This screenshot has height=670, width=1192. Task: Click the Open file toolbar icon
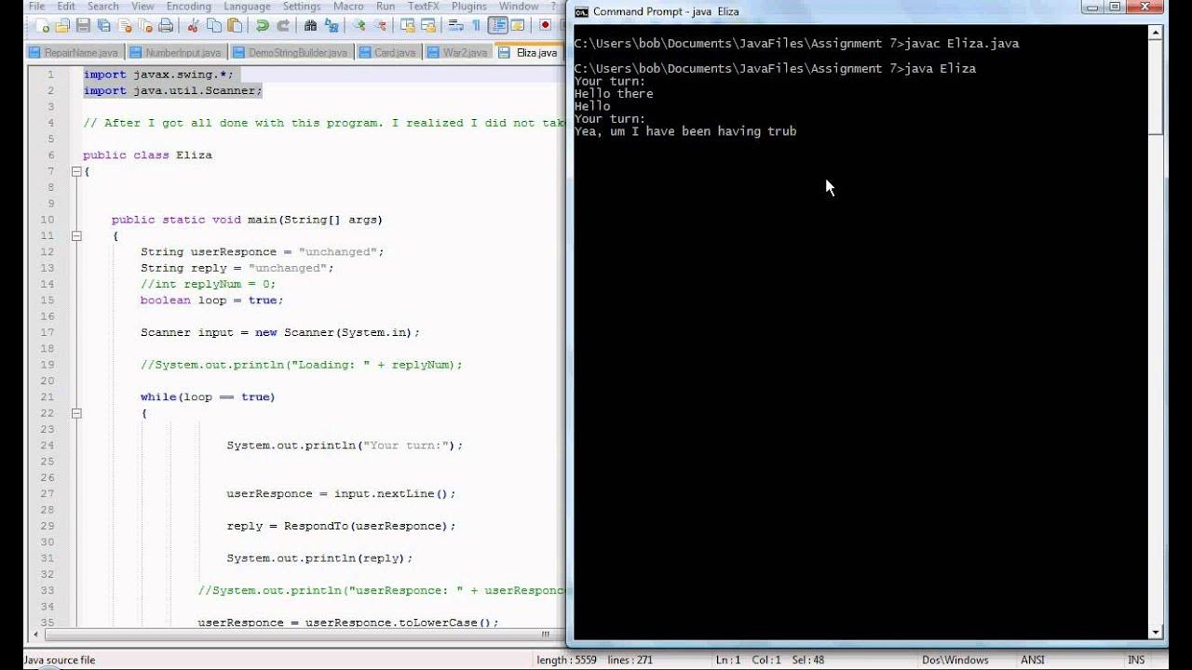point(62,26)
